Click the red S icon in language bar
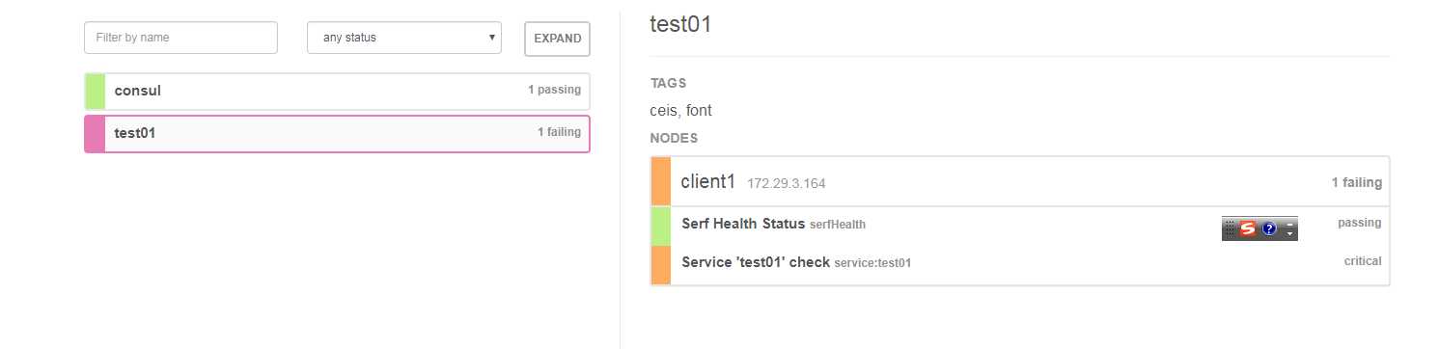This screenshot has width=1439, height=349. [x=1248, y=228]
